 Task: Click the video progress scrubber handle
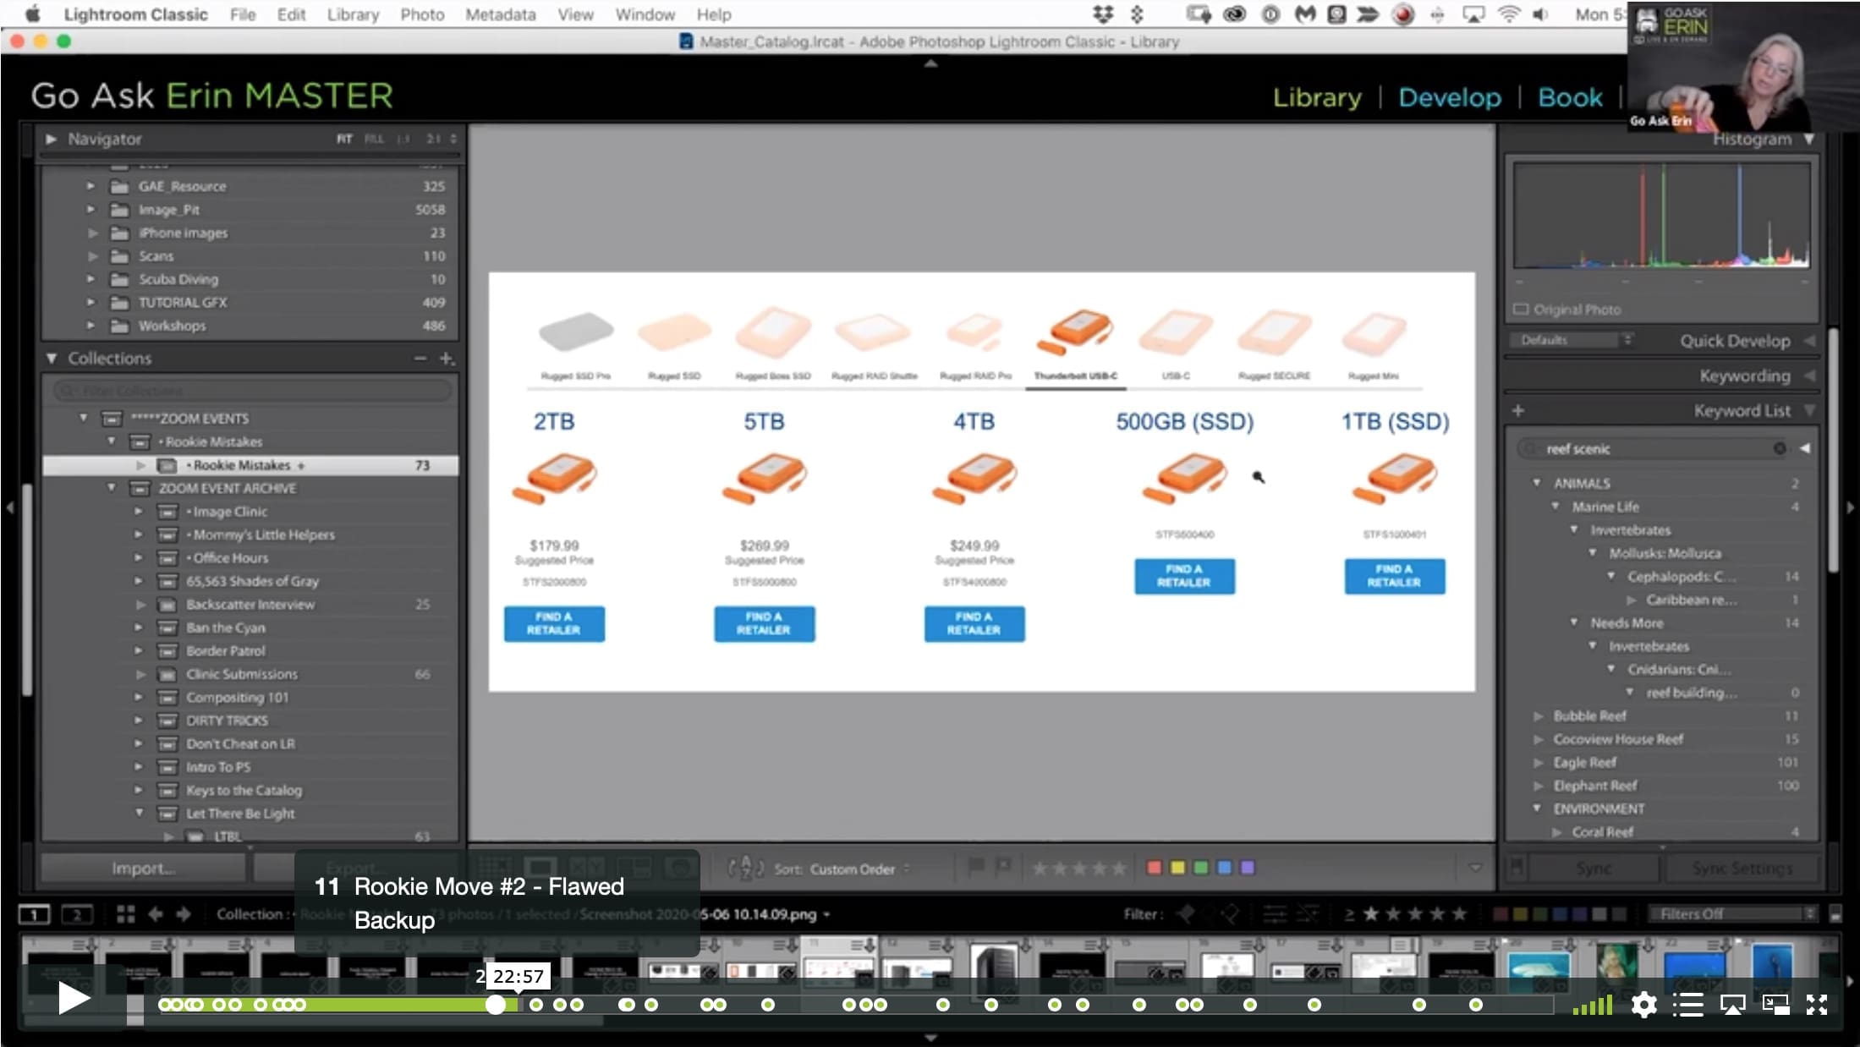496,1005
